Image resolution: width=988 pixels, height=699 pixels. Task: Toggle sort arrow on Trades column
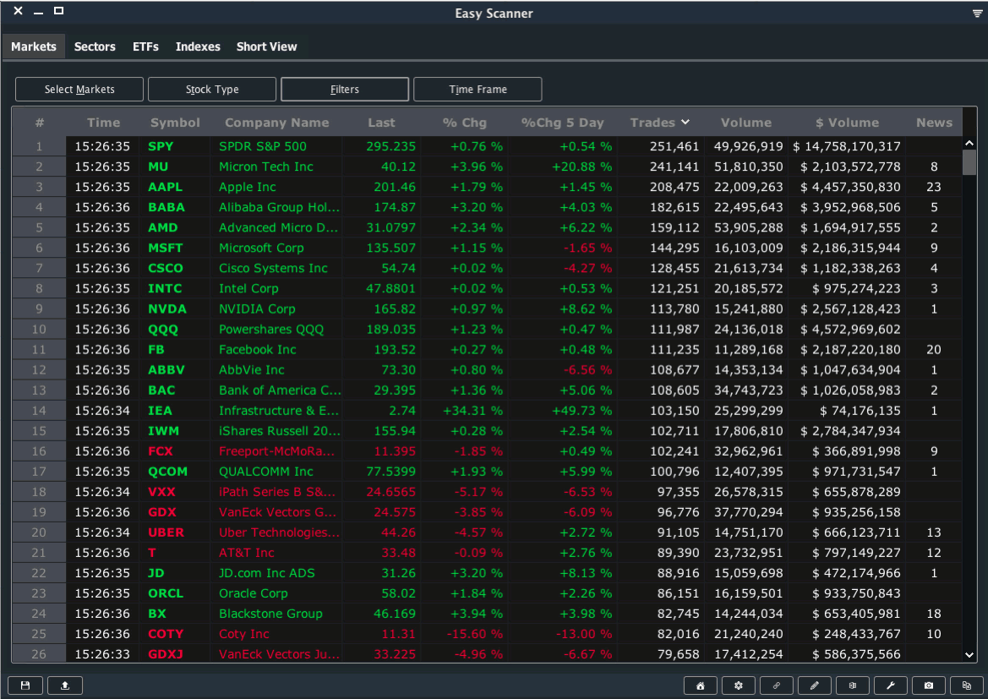click(x=685, y=123)
